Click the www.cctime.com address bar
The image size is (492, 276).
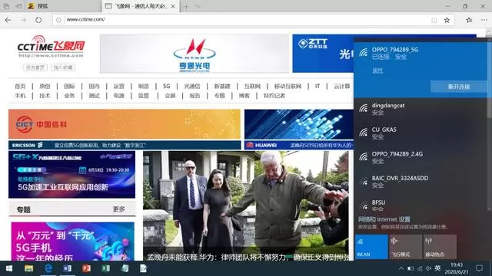pos(244,20)
